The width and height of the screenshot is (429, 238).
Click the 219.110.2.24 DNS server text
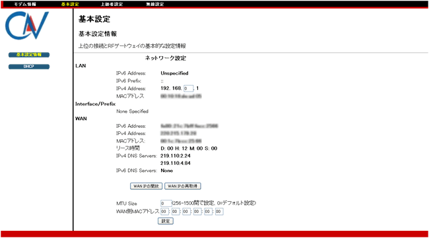point(176,156)
